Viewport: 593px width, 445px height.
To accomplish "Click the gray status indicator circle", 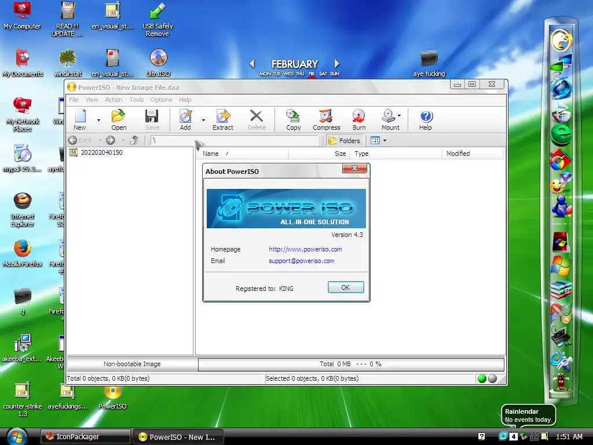I will (492, 378).
